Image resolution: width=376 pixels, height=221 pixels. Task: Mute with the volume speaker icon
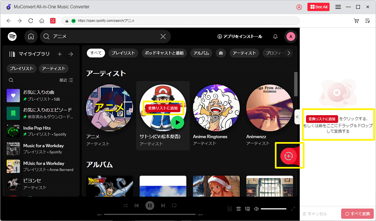(x=256, y=209)
